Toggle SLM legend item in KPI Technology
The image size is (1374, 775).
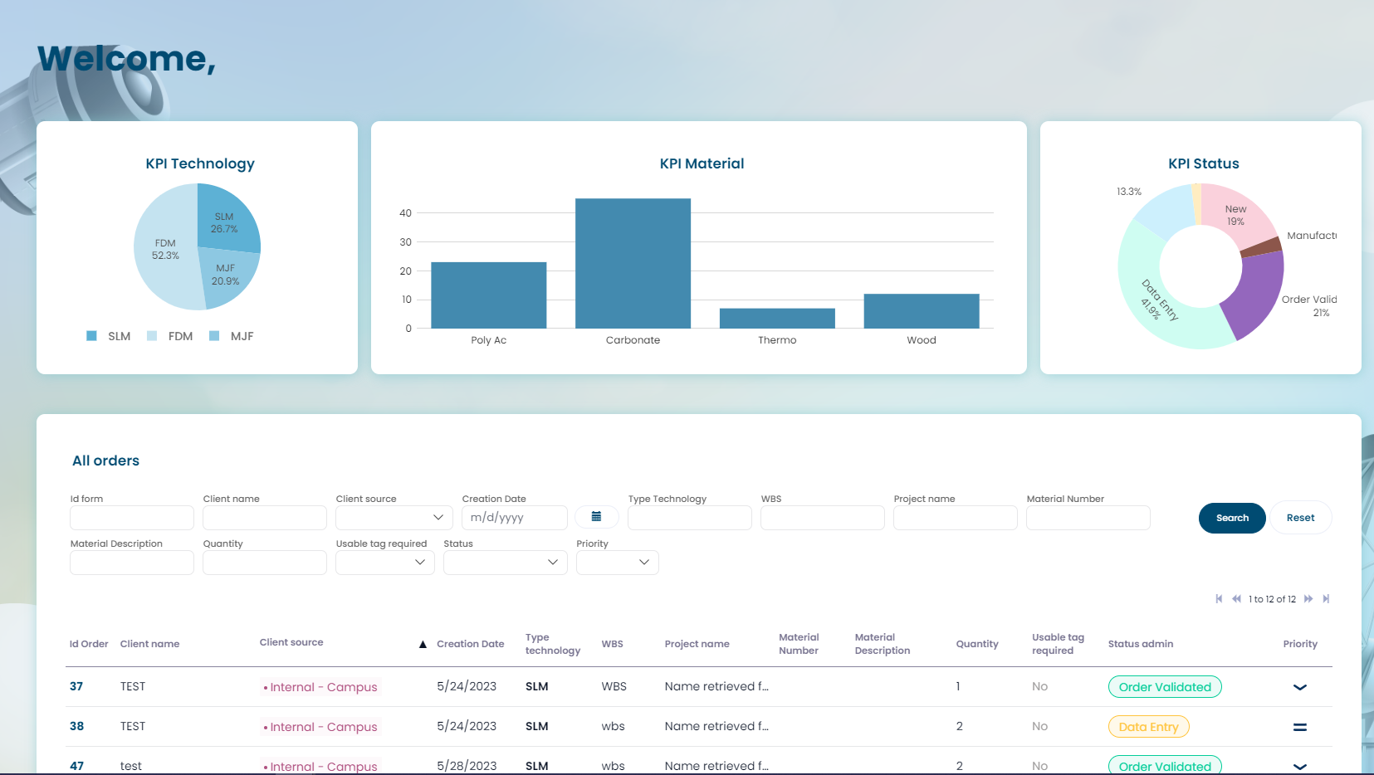click(109, 336)
